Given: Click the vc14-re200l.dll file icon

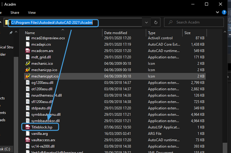Looking at the screenshot, I should pos(28,146).
